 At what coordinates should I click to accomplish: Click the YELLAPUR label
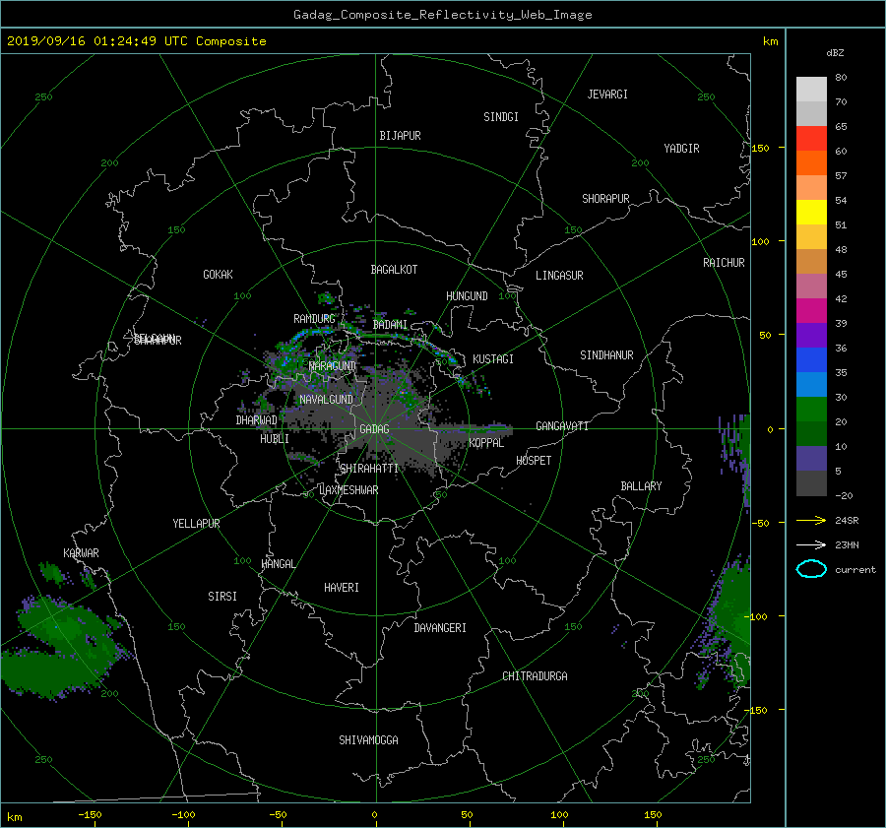(x=196, y=524)
